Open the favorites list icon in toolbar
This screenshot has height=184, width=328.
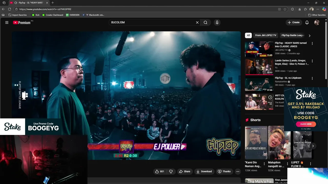click(x=305, y=9)
